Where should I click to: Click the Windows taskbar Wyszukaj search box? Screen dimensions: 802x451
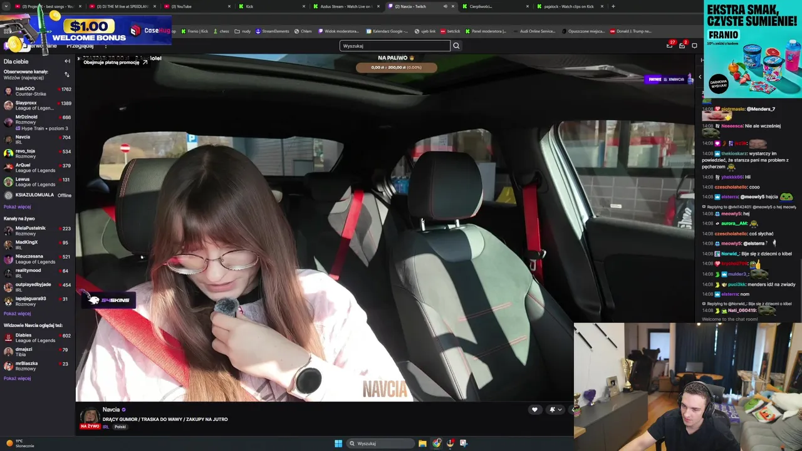[x=382, y=443]
